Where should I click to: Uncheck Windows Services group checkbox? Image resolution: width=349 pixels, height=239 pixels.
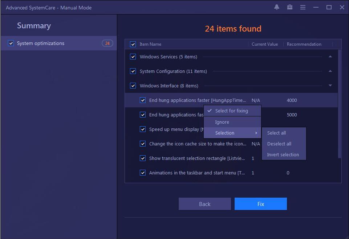pos(133,57)
